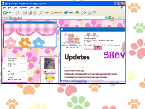Open the Back history dropdown arrow
The width and height of the screenshot is (145, 109).
13,13
